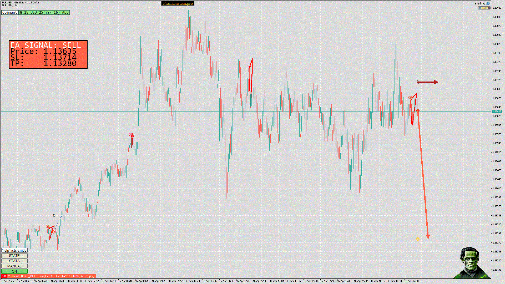Click the yellow take-profit marker on the lower line
The height and width of the screenshot is (284, 505).
coord(418,240)
